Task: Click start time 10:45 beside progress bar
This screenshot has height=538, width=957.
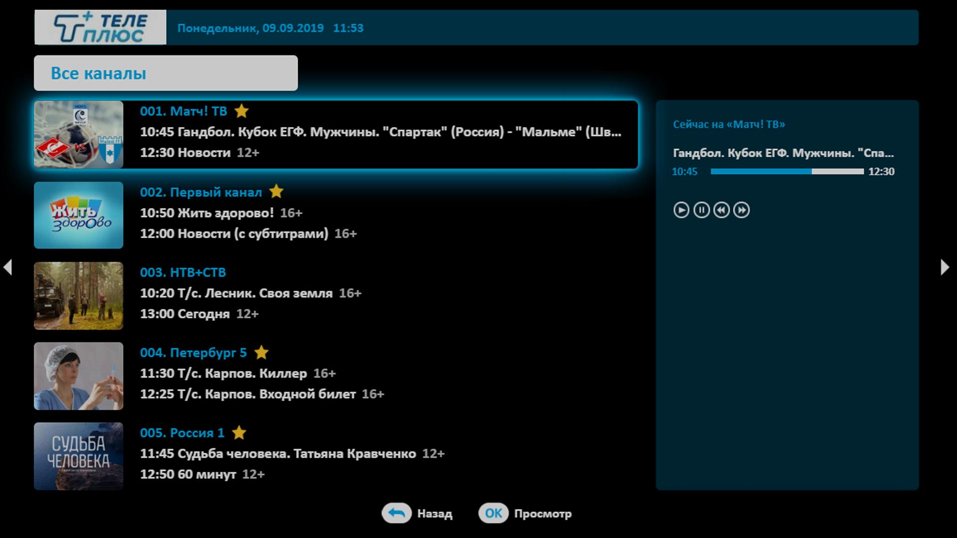Action: [x=684, y=172]
